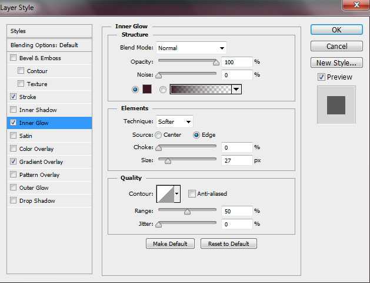This screenshot has width=370, height=283.
Task: Select the gradient glow radio button
Action: tap(164, 89)
